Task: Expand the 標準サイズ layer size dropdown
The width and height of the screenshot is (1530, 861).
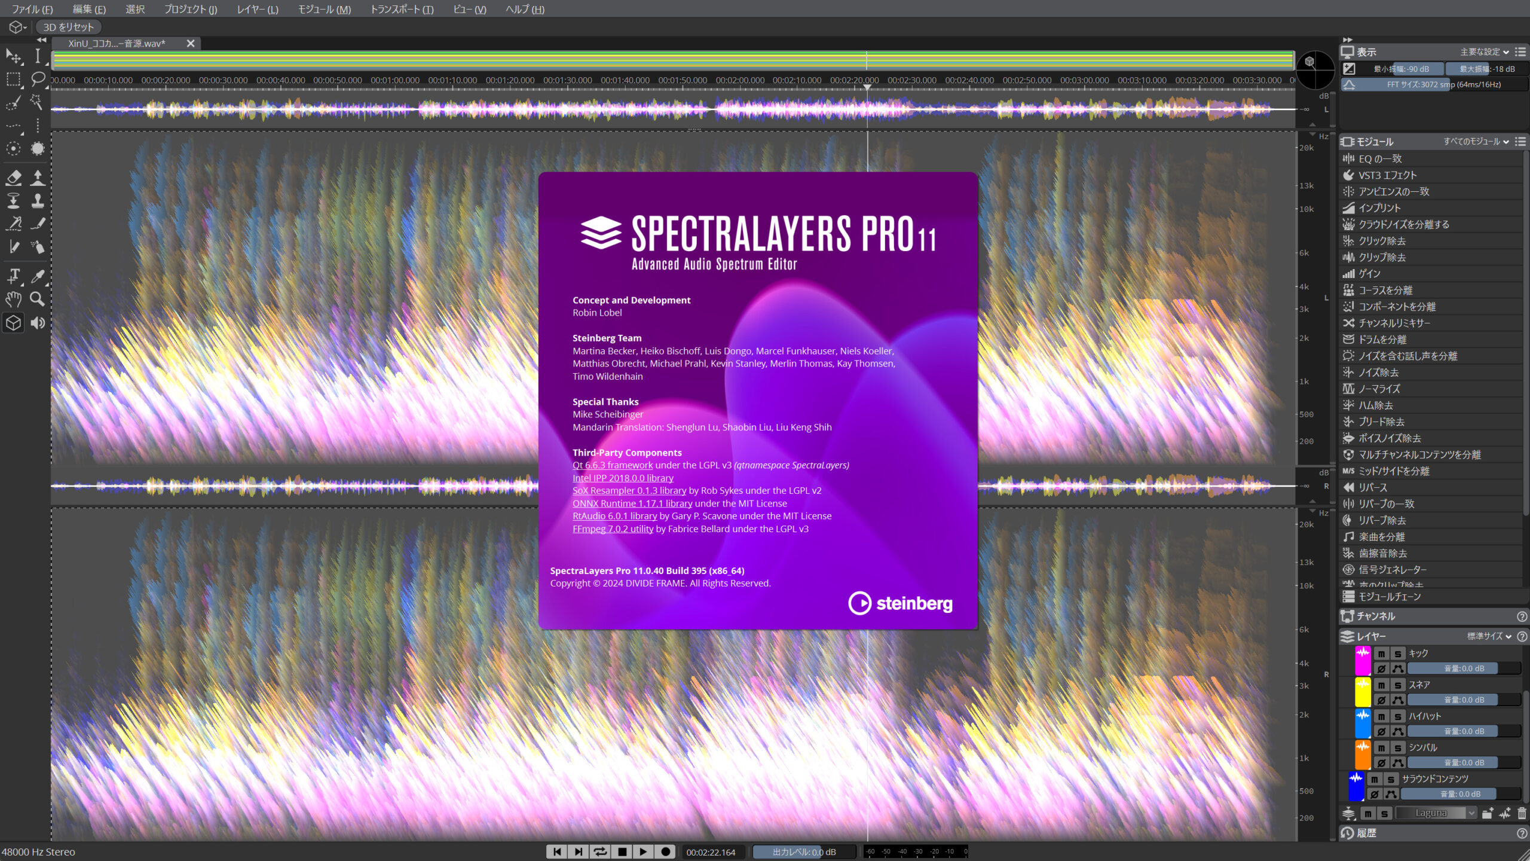Action: (x=1489, y=636)
